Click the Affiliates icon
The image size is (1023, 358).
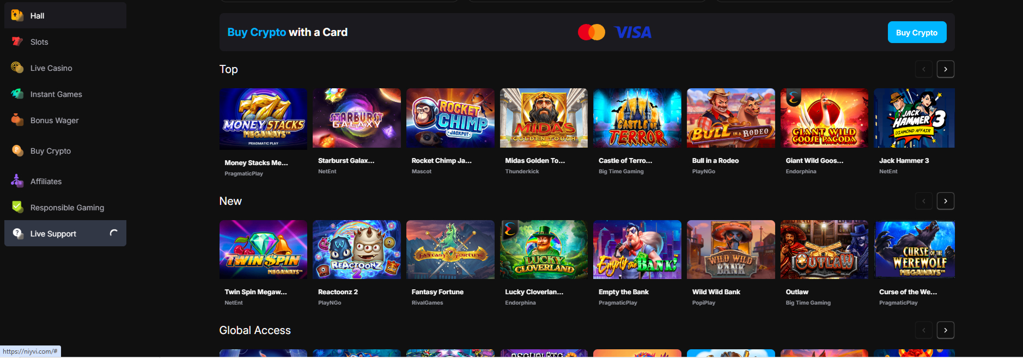tap(17, 181)
